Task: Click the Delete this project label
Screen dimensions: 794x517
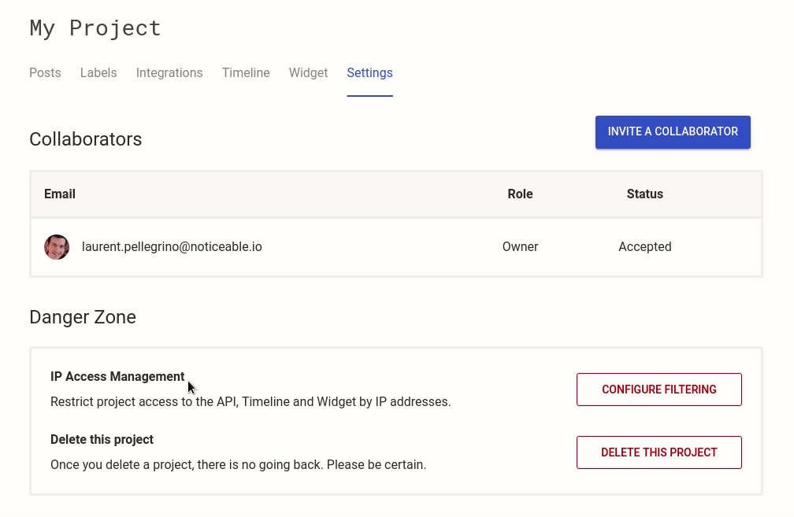Action: coord(102,440)
